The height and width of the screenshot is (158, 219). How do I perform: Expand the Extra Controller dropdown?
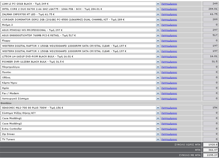click(158, 129)
